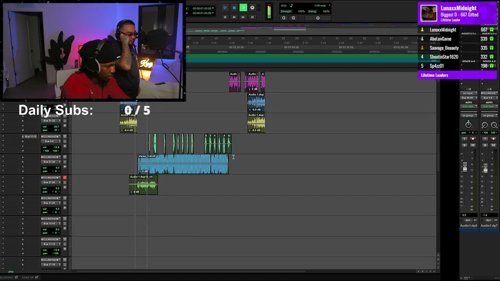Select the Audio1.dp7 channel name
This screenshot has width=500, height=281.
(489, 226)
